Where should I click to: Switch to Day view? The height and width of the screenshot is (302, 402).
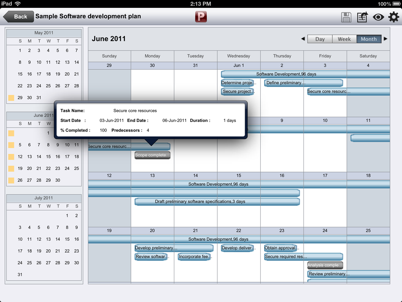320,39
